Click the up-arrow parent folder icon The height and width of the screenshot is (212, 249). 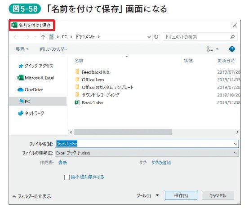(x=43, y=37)
